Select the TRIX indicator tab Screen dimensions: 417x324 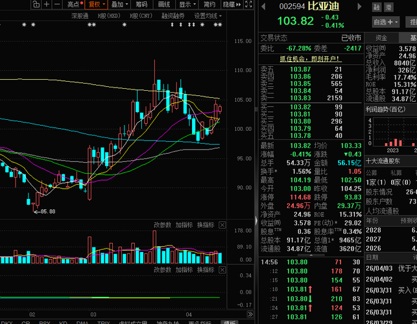[x=104, y=323]
